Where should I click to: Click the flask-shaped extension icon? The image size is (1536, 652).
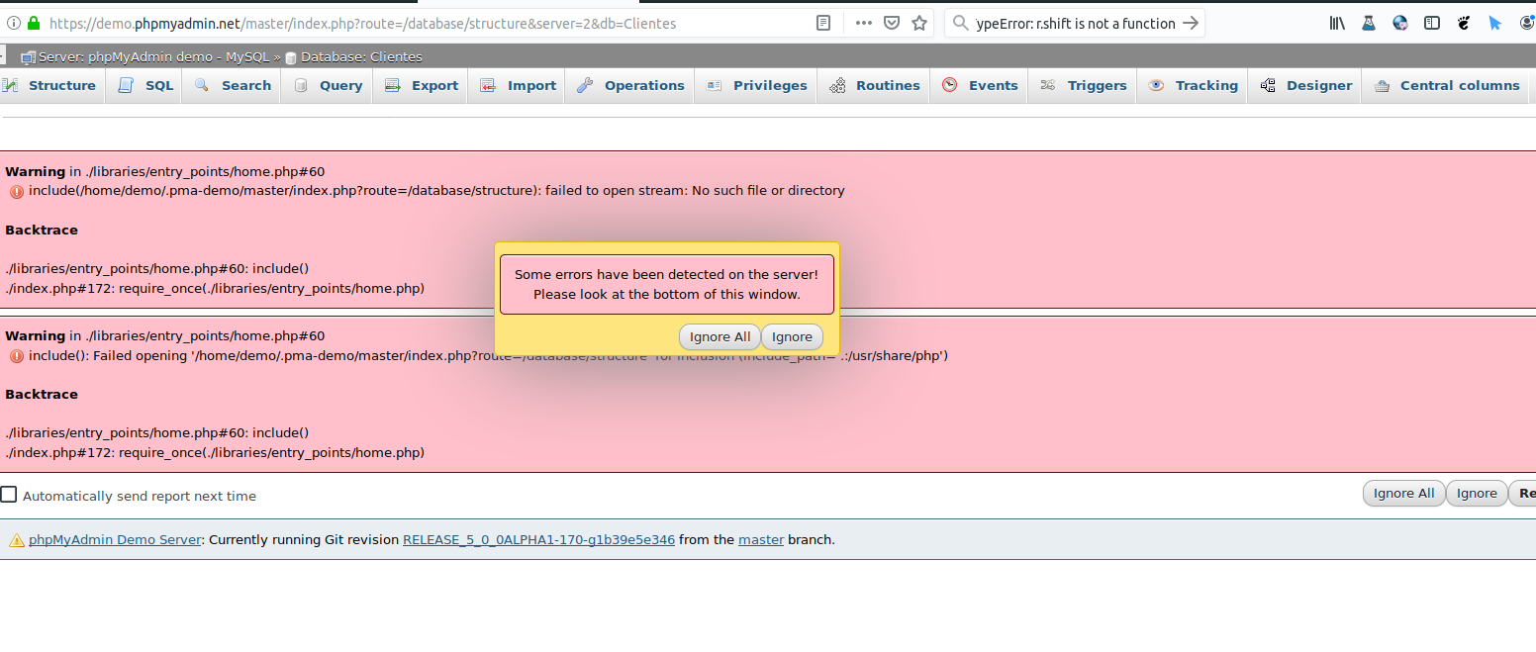coord(1370,22)
